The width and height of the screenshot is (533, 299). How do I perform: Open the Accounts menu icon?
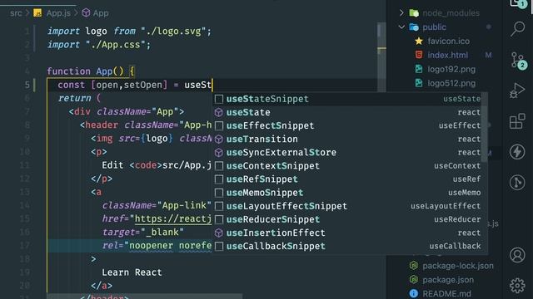pyautogui.click(x=517, y=255)
